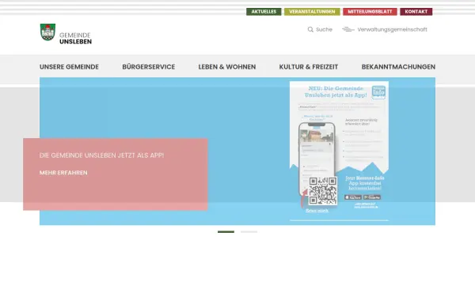Open the Unsere Gemeinde menu

tap(69, 67)
